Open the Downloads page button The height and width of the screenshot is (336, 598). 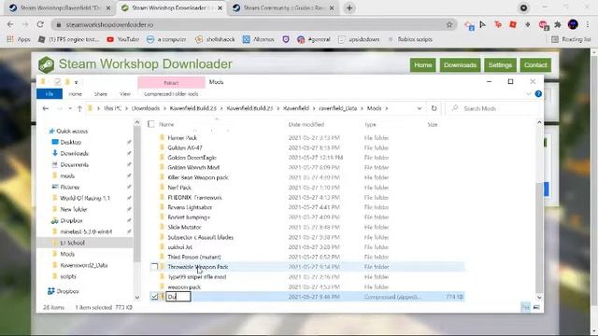[x=460, y=65]
